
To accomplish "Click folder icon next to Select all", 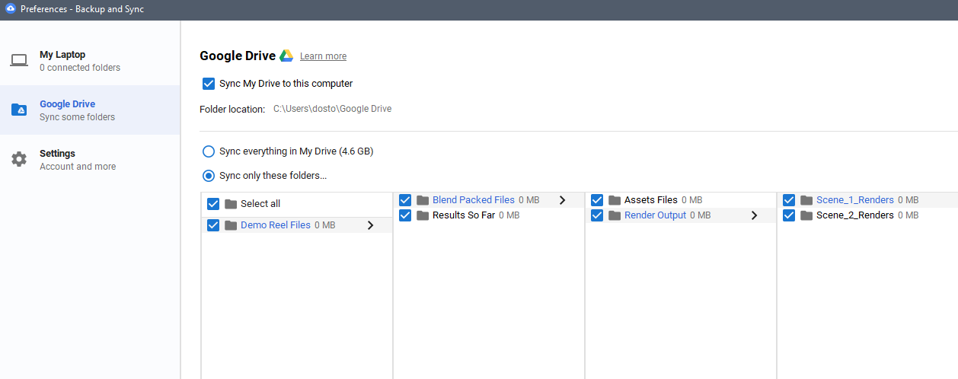I will tap(231, 204).
